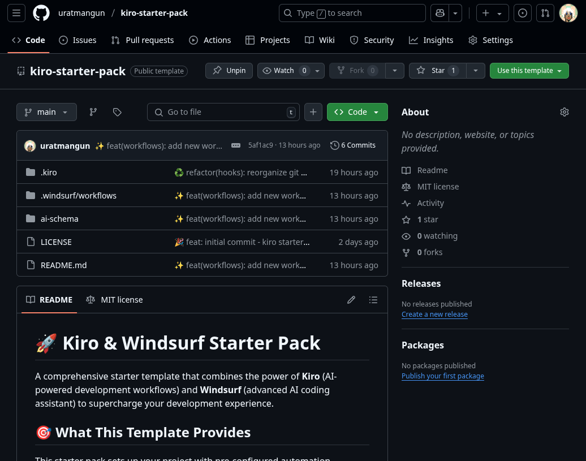The width and height of the screenshot is (586, 461).
Task: Switch to the Issues tab
Action: point(79,40)
